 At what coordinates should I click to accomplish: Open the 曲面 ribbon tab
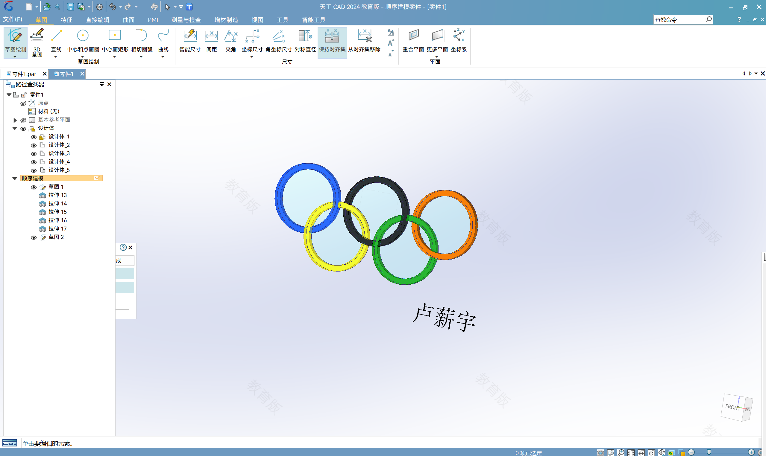[x=128, y=20]
